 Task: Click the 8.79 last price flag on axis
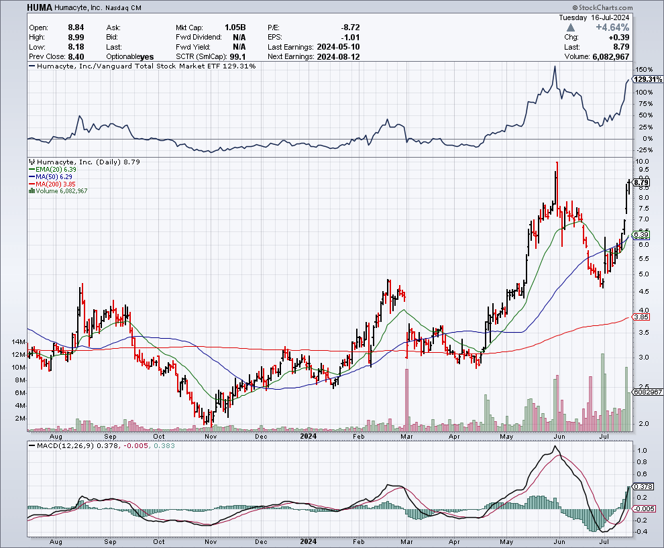click(x=641, y=182)
